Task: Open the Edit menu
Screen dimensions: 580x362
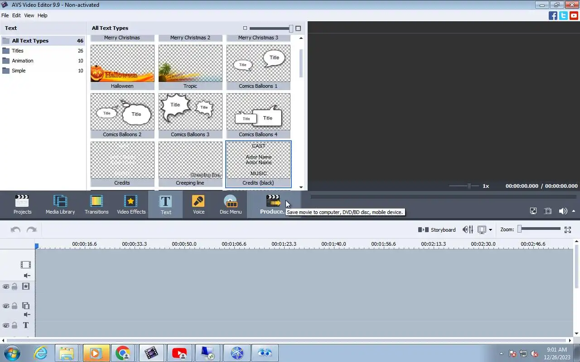Action: (x=16, y=15)
